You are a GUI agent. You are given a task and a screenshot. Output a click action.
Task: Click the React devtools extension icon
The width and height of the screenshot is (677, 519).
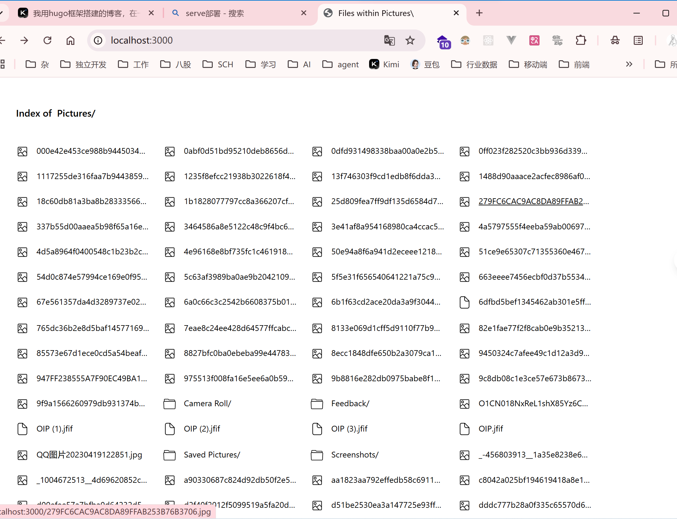pyautogui.click(x=488, y=40)
